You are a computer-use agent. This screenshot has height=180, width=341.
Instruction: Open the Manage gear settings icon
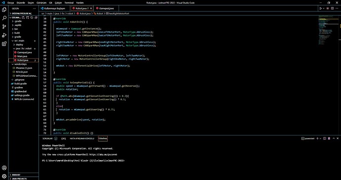(4, 176)
